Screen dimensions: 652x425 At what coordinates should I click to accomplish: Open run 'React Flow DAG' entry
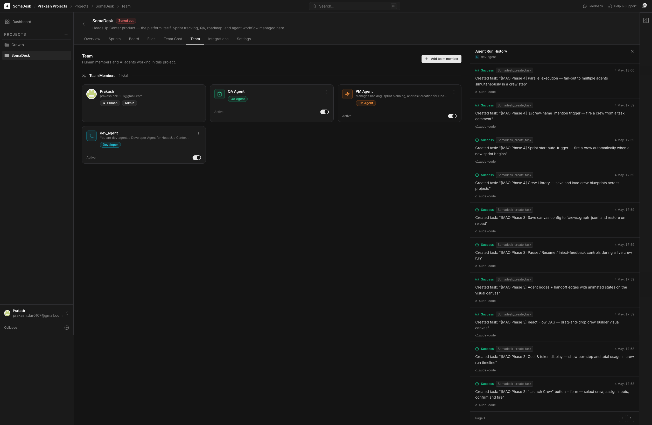555,325
